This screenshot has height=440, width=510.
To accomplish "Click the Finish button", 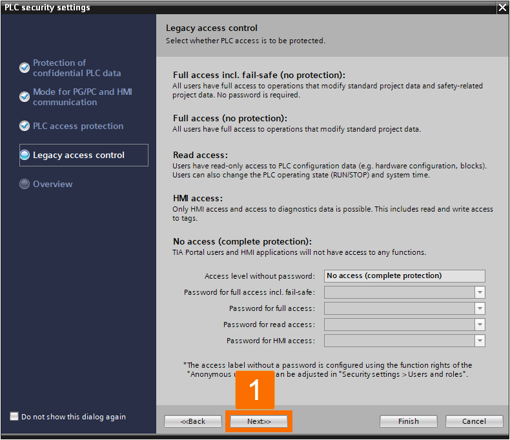I will pos(409,421).
